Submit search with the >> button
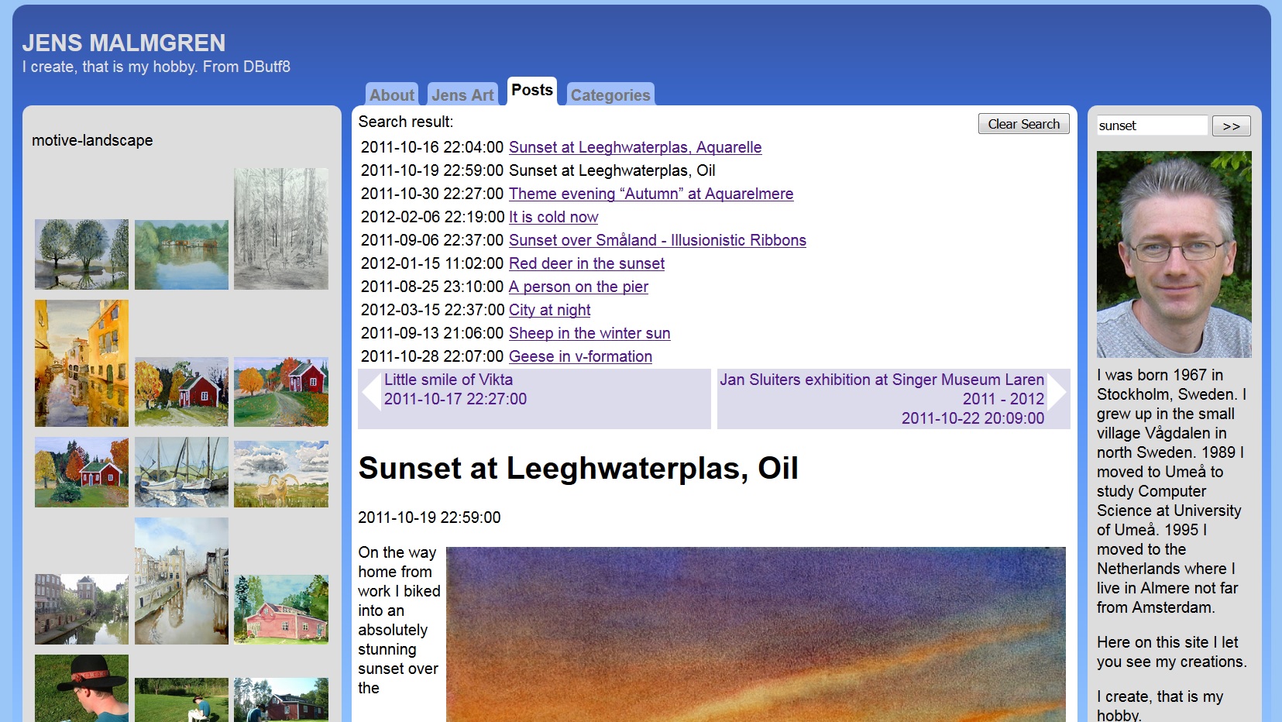The height and width of the screenshot is (722, 1282). [1231, 125]
